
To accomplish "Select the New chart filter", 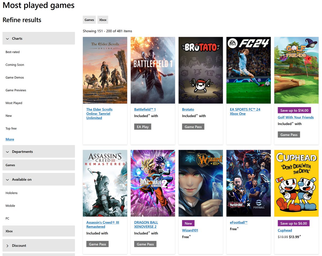I will coord(9,116).
